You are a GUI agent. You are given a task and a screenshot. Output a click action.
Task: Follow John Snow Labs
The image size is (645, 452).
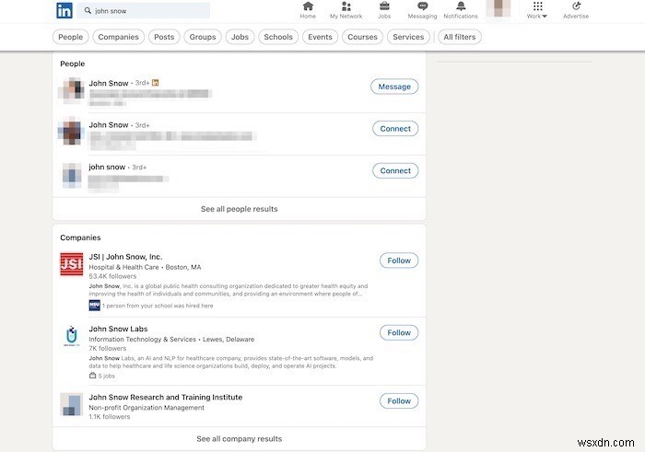[399, 333]
